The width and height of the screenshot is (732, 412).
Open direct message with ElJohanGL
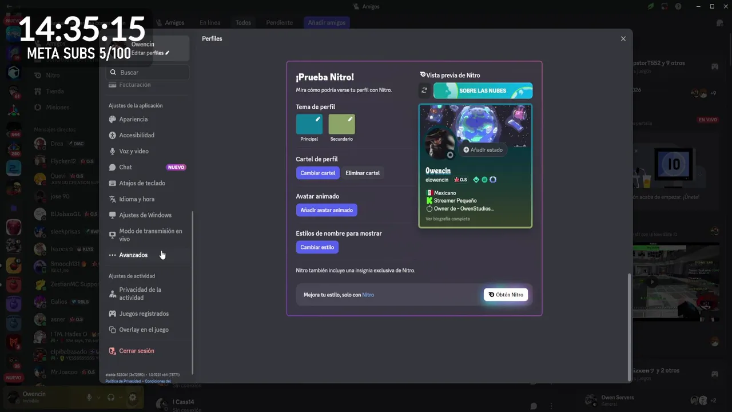(64, 214)
